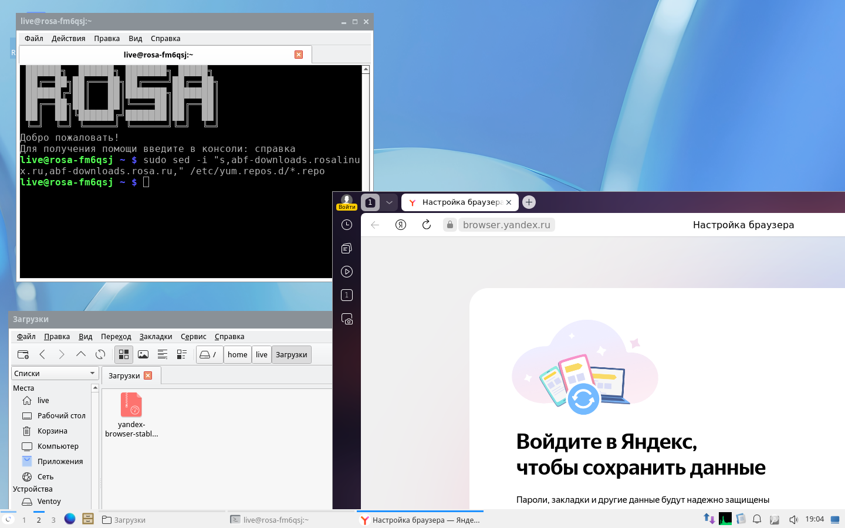Open the sidebar tab panel icon
Image resolution: width=845 pixels, height=528 pixels.
point(347,295)
